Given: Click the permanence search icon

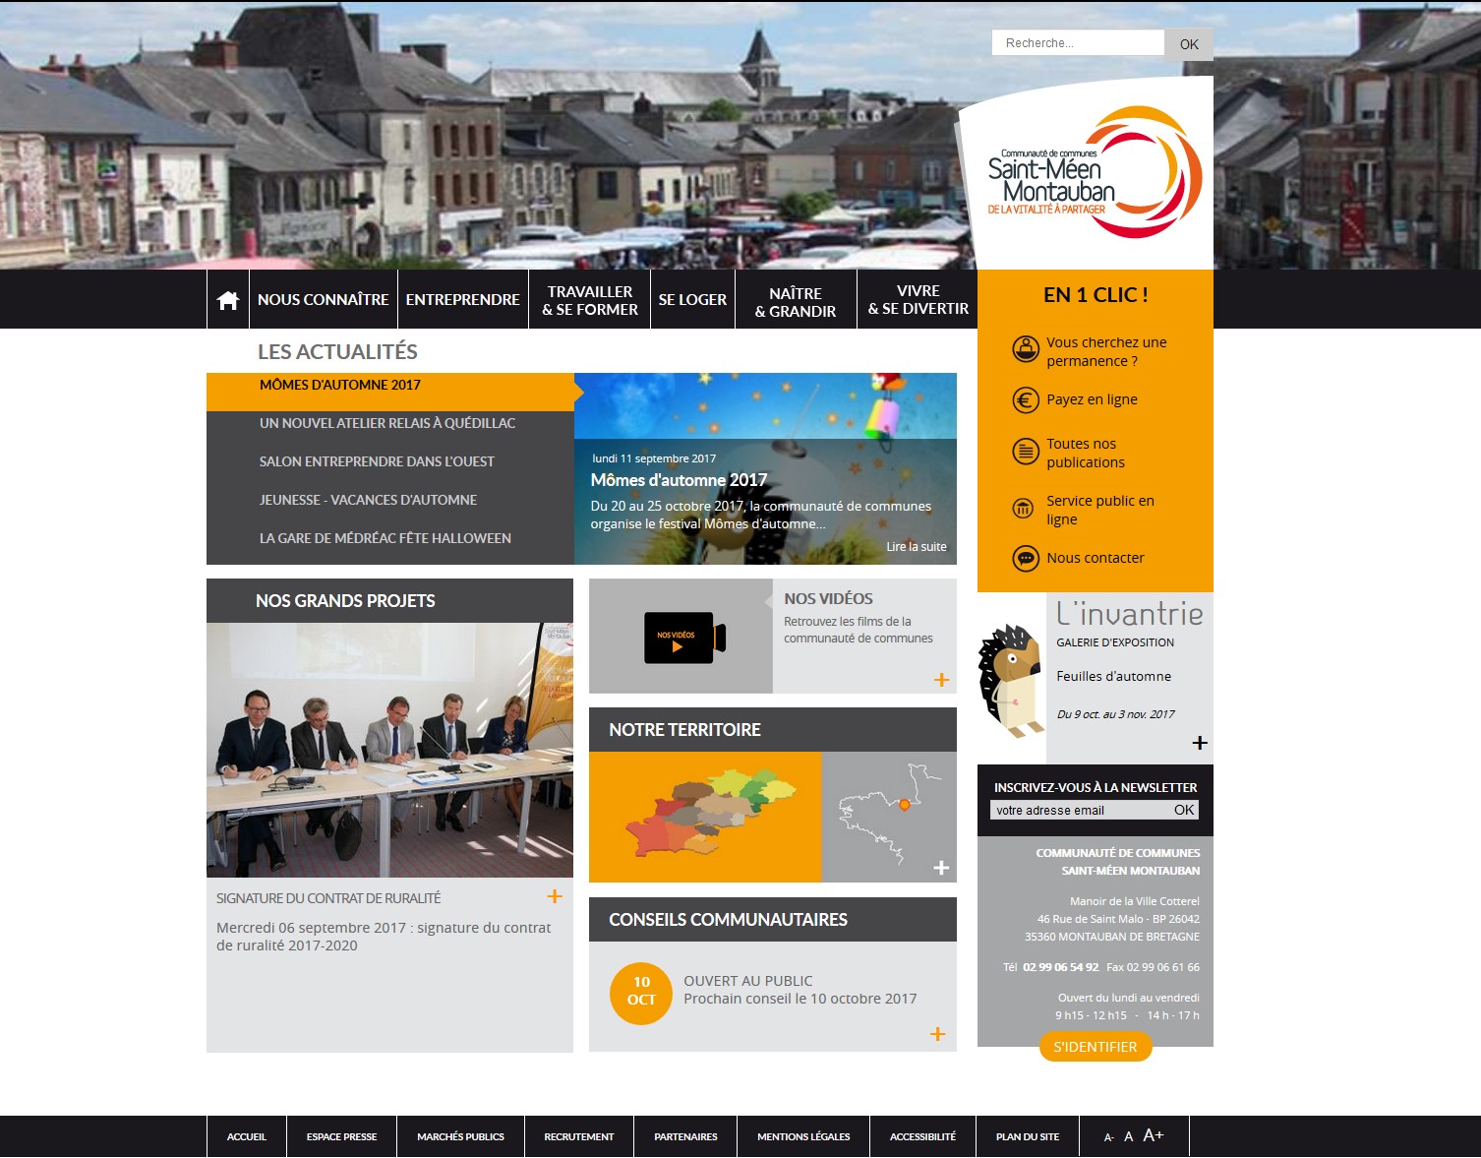Looking at the screenshot, I should (x=1026, y=349).
